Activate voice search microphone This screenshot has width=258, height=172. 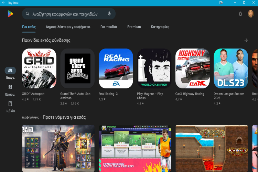click(x=109, y=14)
